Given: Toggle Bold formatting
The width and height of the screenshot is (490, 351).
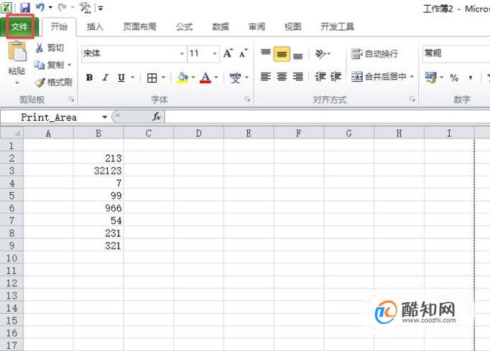Looking at the screenshot, I should pos(89,77).
